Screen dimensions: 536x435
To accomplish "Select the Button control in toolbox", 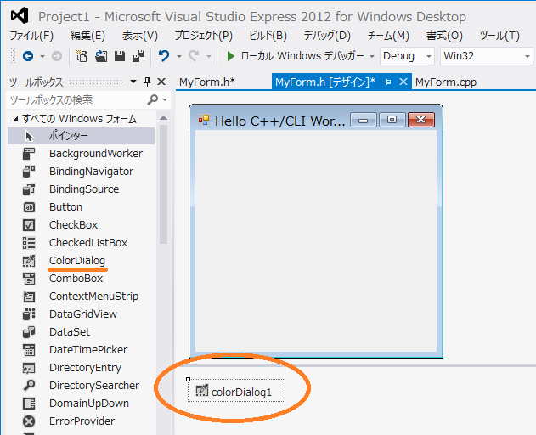I will coord(82,207).
